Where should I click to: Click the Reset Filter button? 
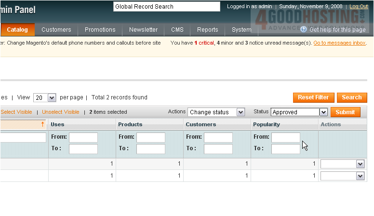click(x=313, y=97)
